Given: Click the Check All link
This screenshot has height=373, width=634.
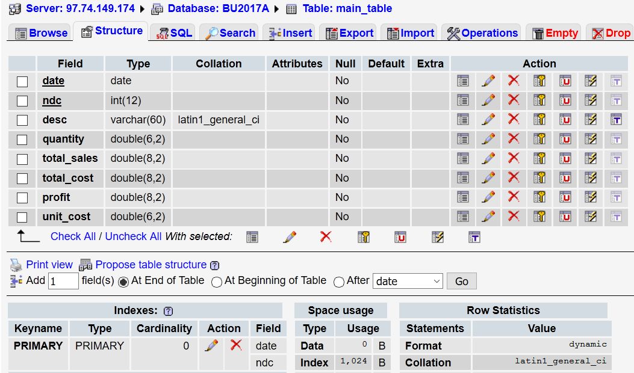Looking at the screenshot, I should click(x=73, y=236).
